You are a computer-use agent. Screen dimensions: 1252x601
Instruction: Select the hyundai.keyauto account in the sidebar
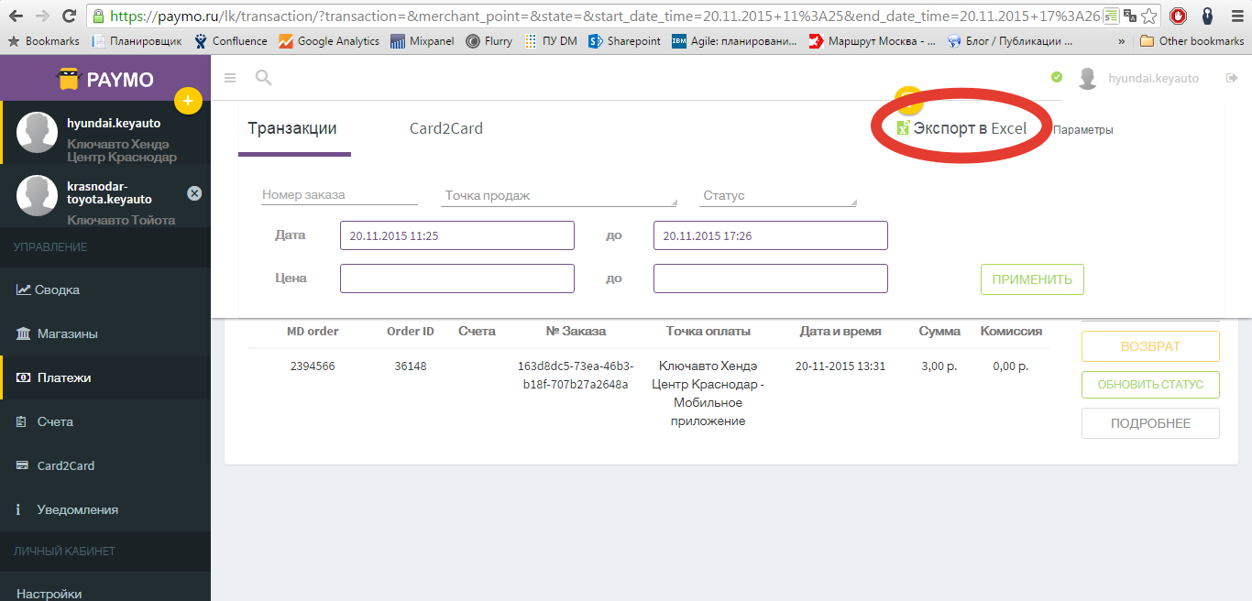click(105, 133)
